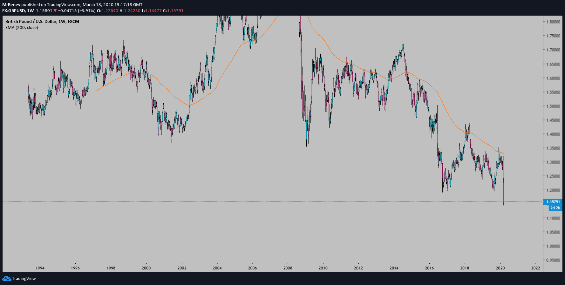Click the 1.20000 price axis label
Viewport: 565px width, 285px height.
553,190
